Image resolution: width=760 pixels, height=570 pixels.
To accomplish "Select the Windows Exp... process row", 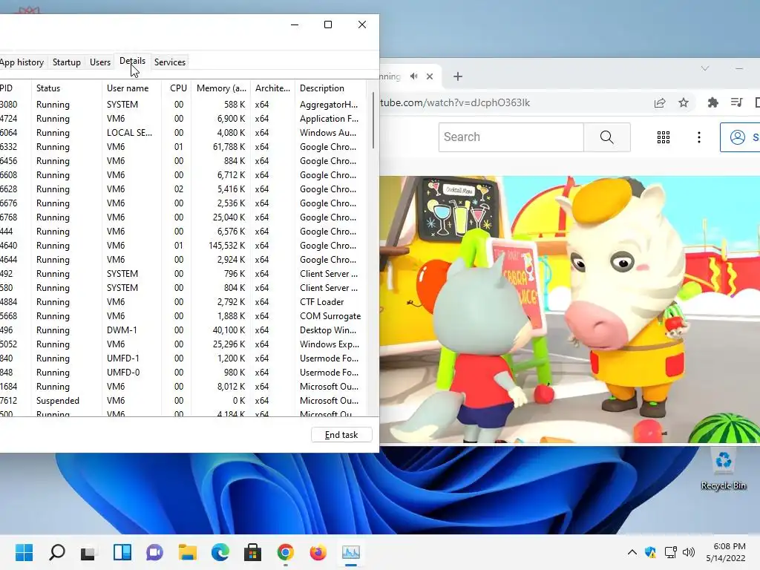I will (183, 344).
